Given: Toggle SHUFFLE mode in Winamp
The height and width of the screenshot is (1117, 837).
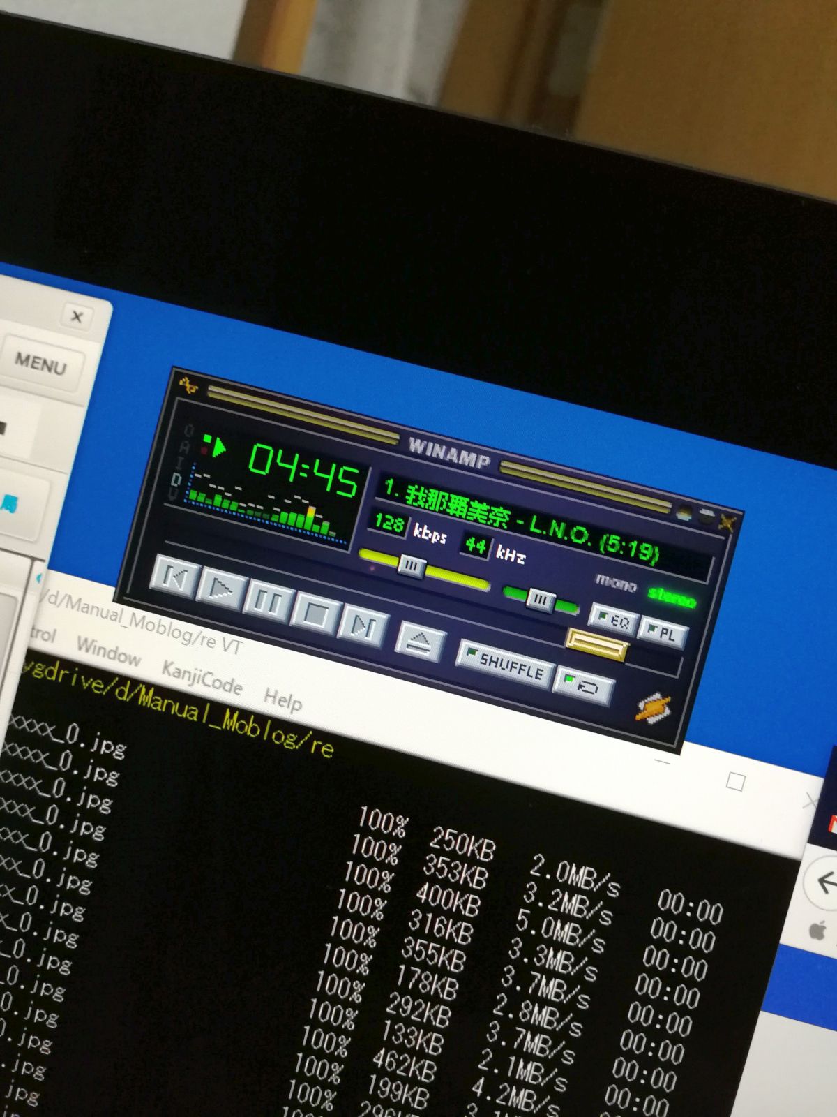Looking at the screenshot, I should click(504, 664).
